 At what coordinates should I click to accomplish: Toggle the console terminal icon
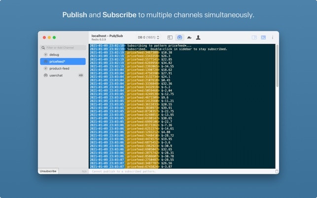(263, 37)
